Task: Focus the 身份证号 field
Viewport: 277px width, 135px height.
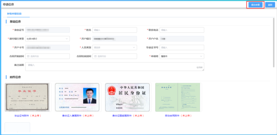Action: click(x=48, y=30)
